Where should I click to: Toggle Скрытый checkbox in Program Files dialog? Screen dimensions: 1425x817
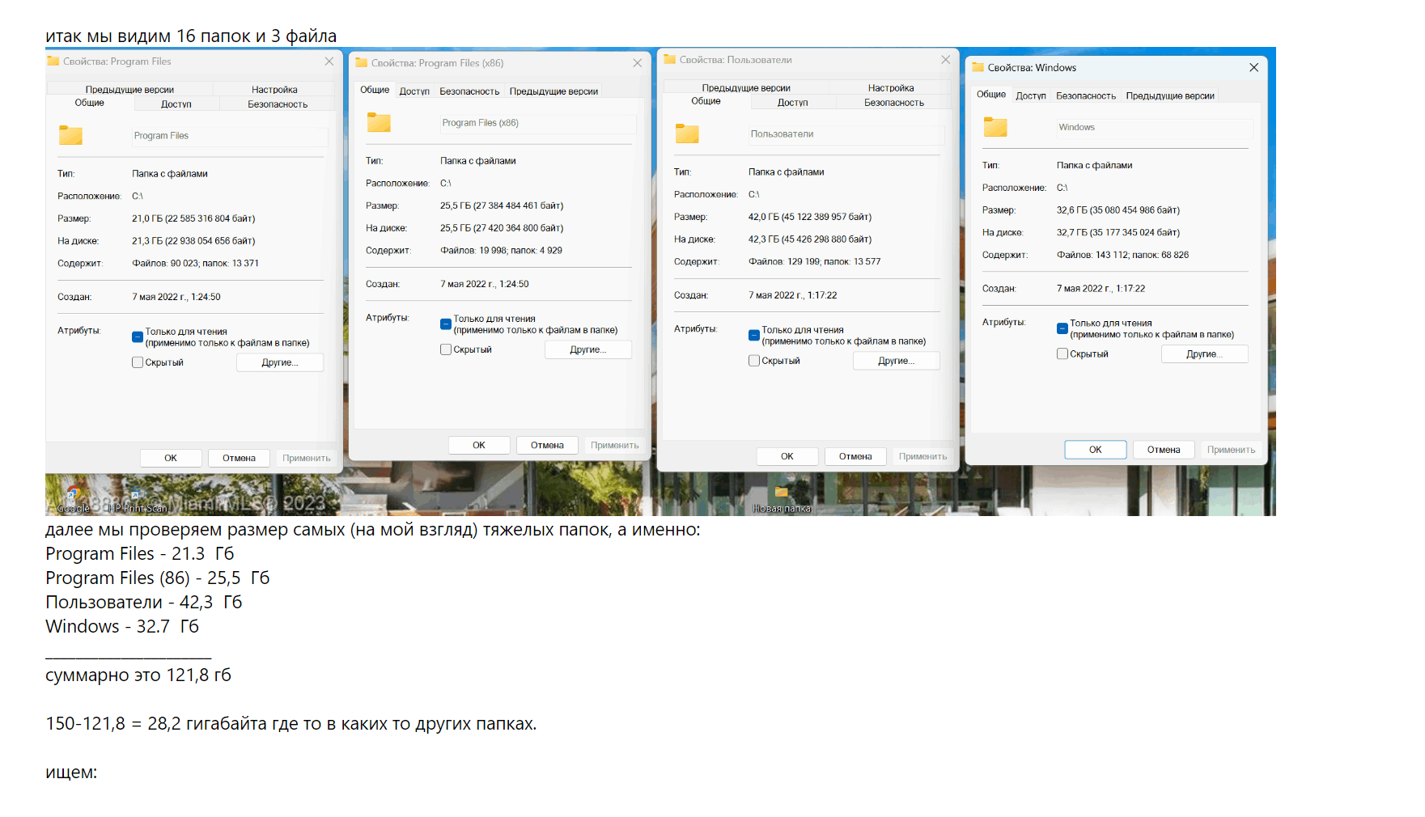click(x=138, y=362)
